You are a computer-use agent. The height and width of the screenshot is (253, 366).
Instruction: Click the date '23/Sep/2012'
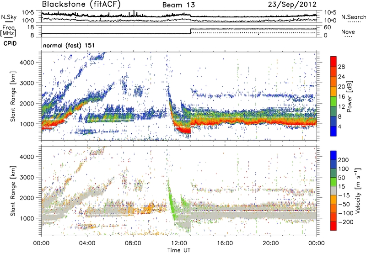pyautogui.click(x=292, y=5)
